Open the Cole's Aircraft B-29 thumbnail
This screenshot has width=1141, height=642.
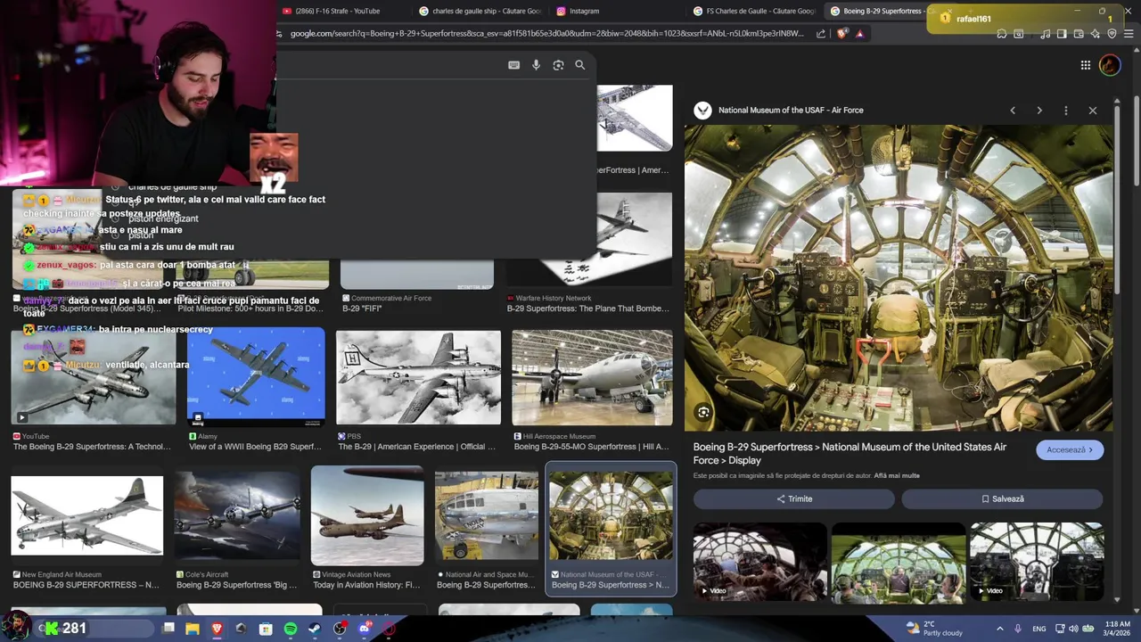tap(238, 515)
